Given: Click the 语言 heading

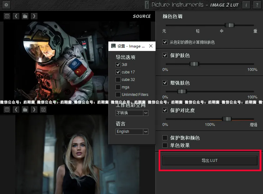Looking at the screenshot, I should 121,124.
